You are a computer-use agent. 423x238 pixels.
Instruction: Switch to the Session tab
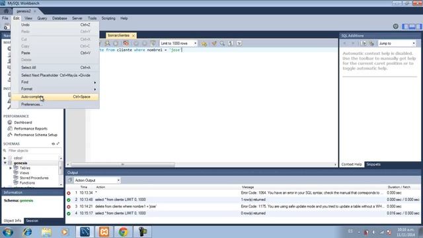[x=32, y=221]
